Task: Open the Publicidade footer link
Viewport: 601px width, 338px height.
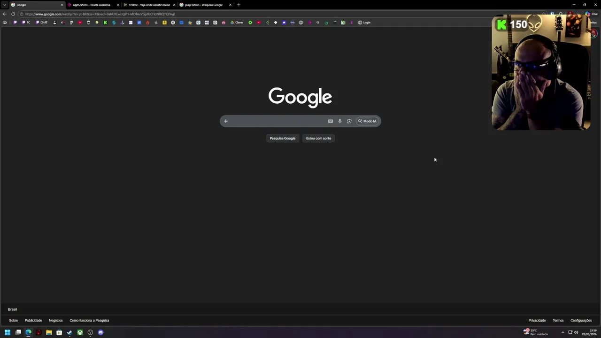Action: [33, 321]
